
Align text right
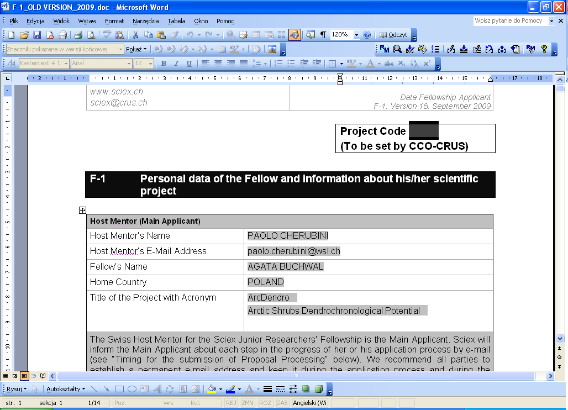pyautogui.click(x=231, y=64)
